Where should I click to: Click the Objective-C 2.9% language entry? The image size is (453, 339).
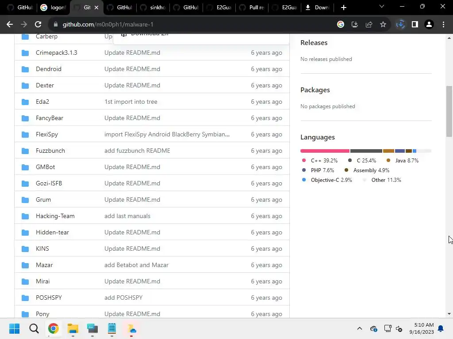point(327,180)
